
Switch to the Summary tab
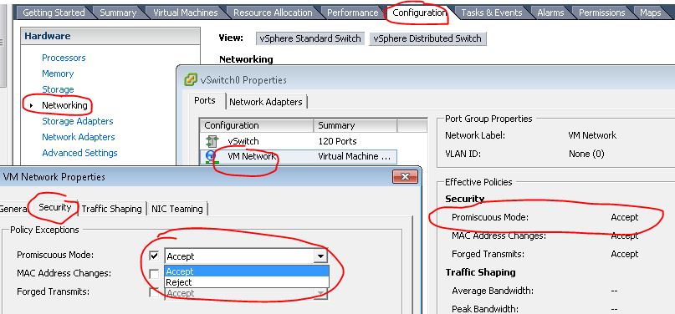pyautogui.click(x=118, y=13)
